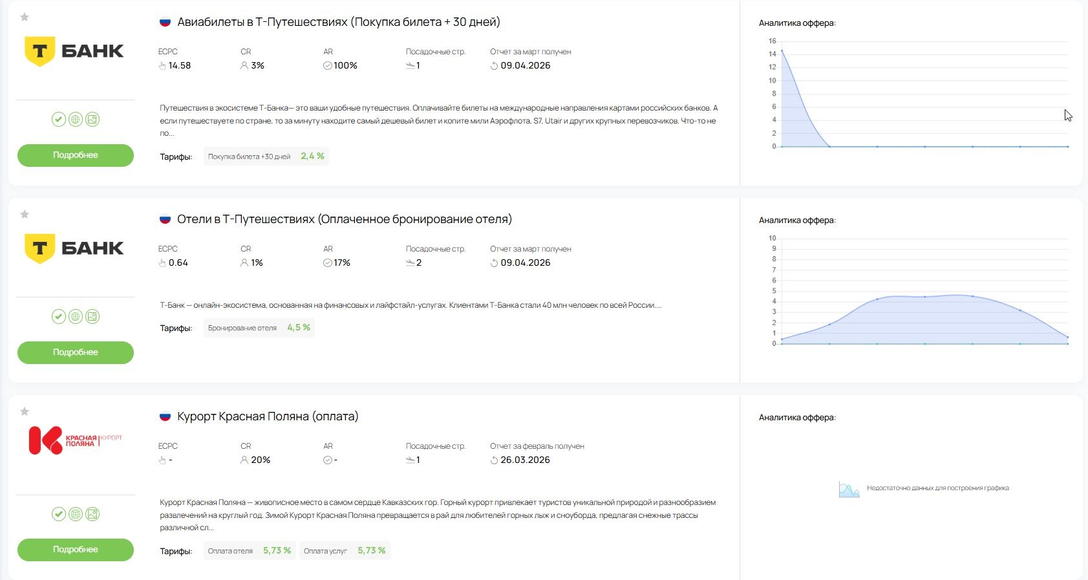Image resolution: width=1088 pixels, height=580 pixels.
Task: Open the Курорт Красная Поляна (оплата) title
Action: tap(268, 416)
